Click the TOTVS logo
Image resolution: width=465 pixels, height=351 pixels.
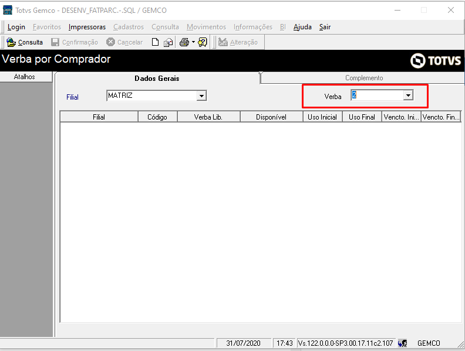coord(435,61)
